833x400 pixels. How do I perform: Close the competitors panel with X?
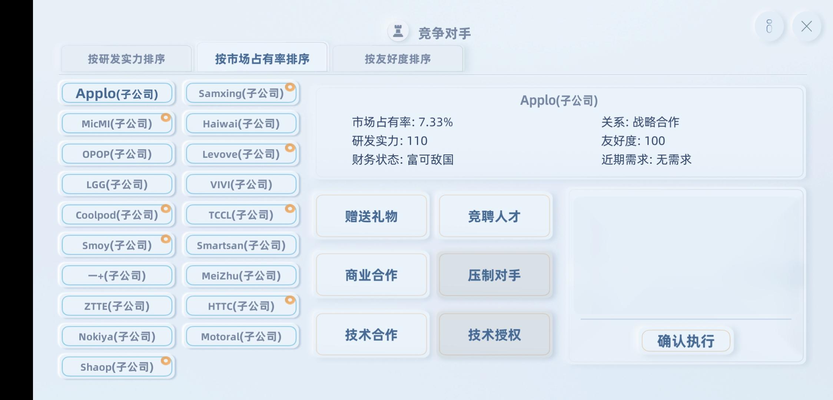point(807,26)
